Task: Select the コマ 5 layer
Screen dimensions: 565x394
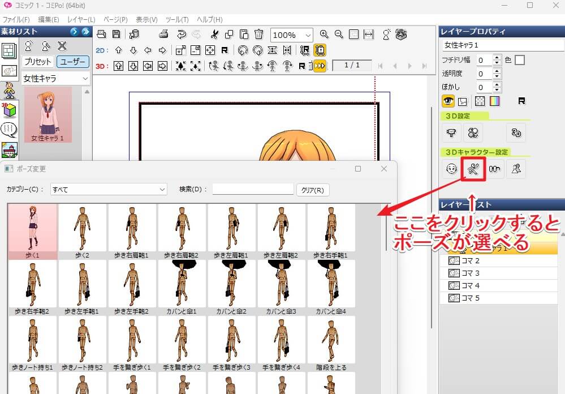Action: point(498,298)
